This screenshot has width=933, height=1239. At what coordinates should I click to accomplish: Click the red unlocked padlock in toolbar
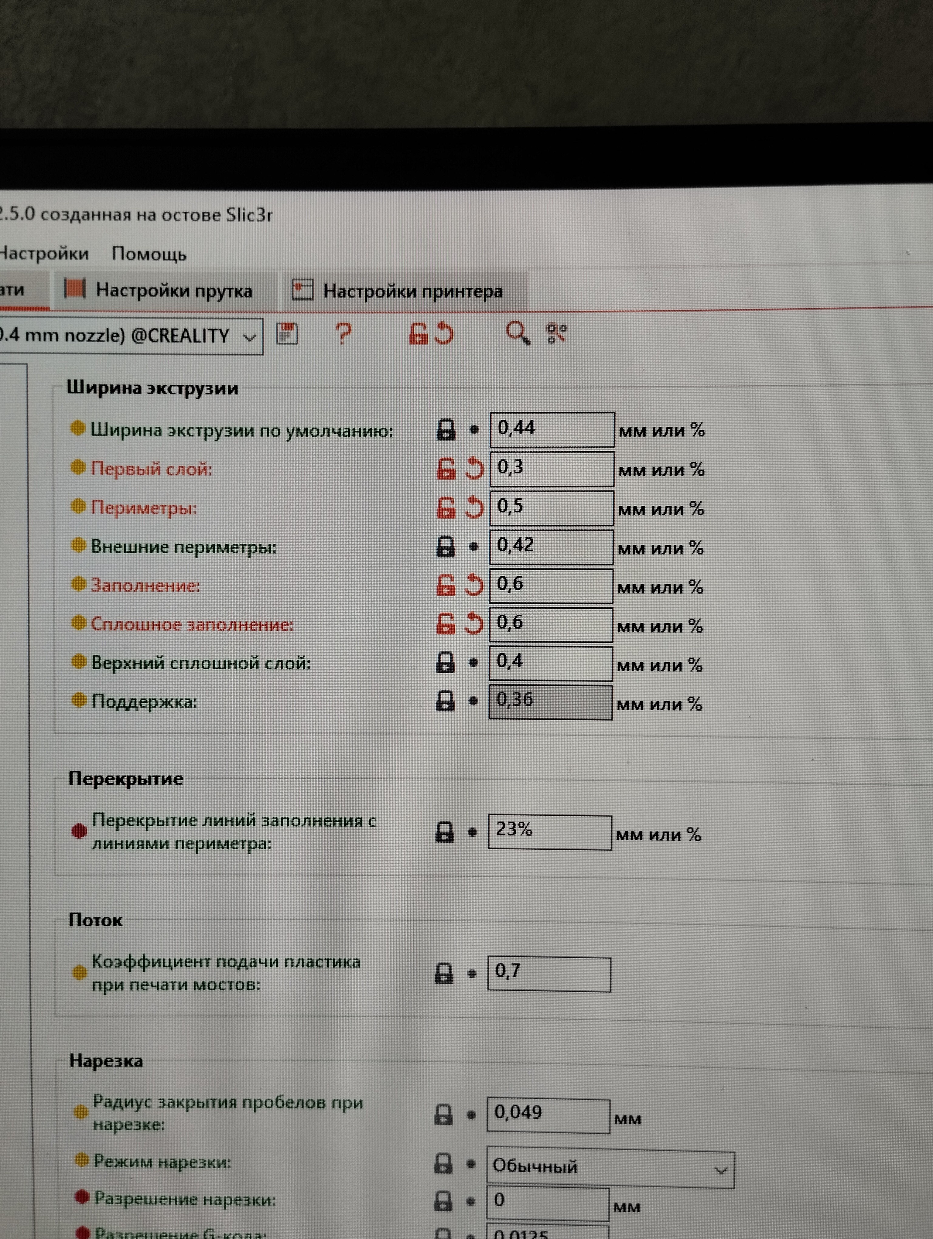click(x=418, y=333)
